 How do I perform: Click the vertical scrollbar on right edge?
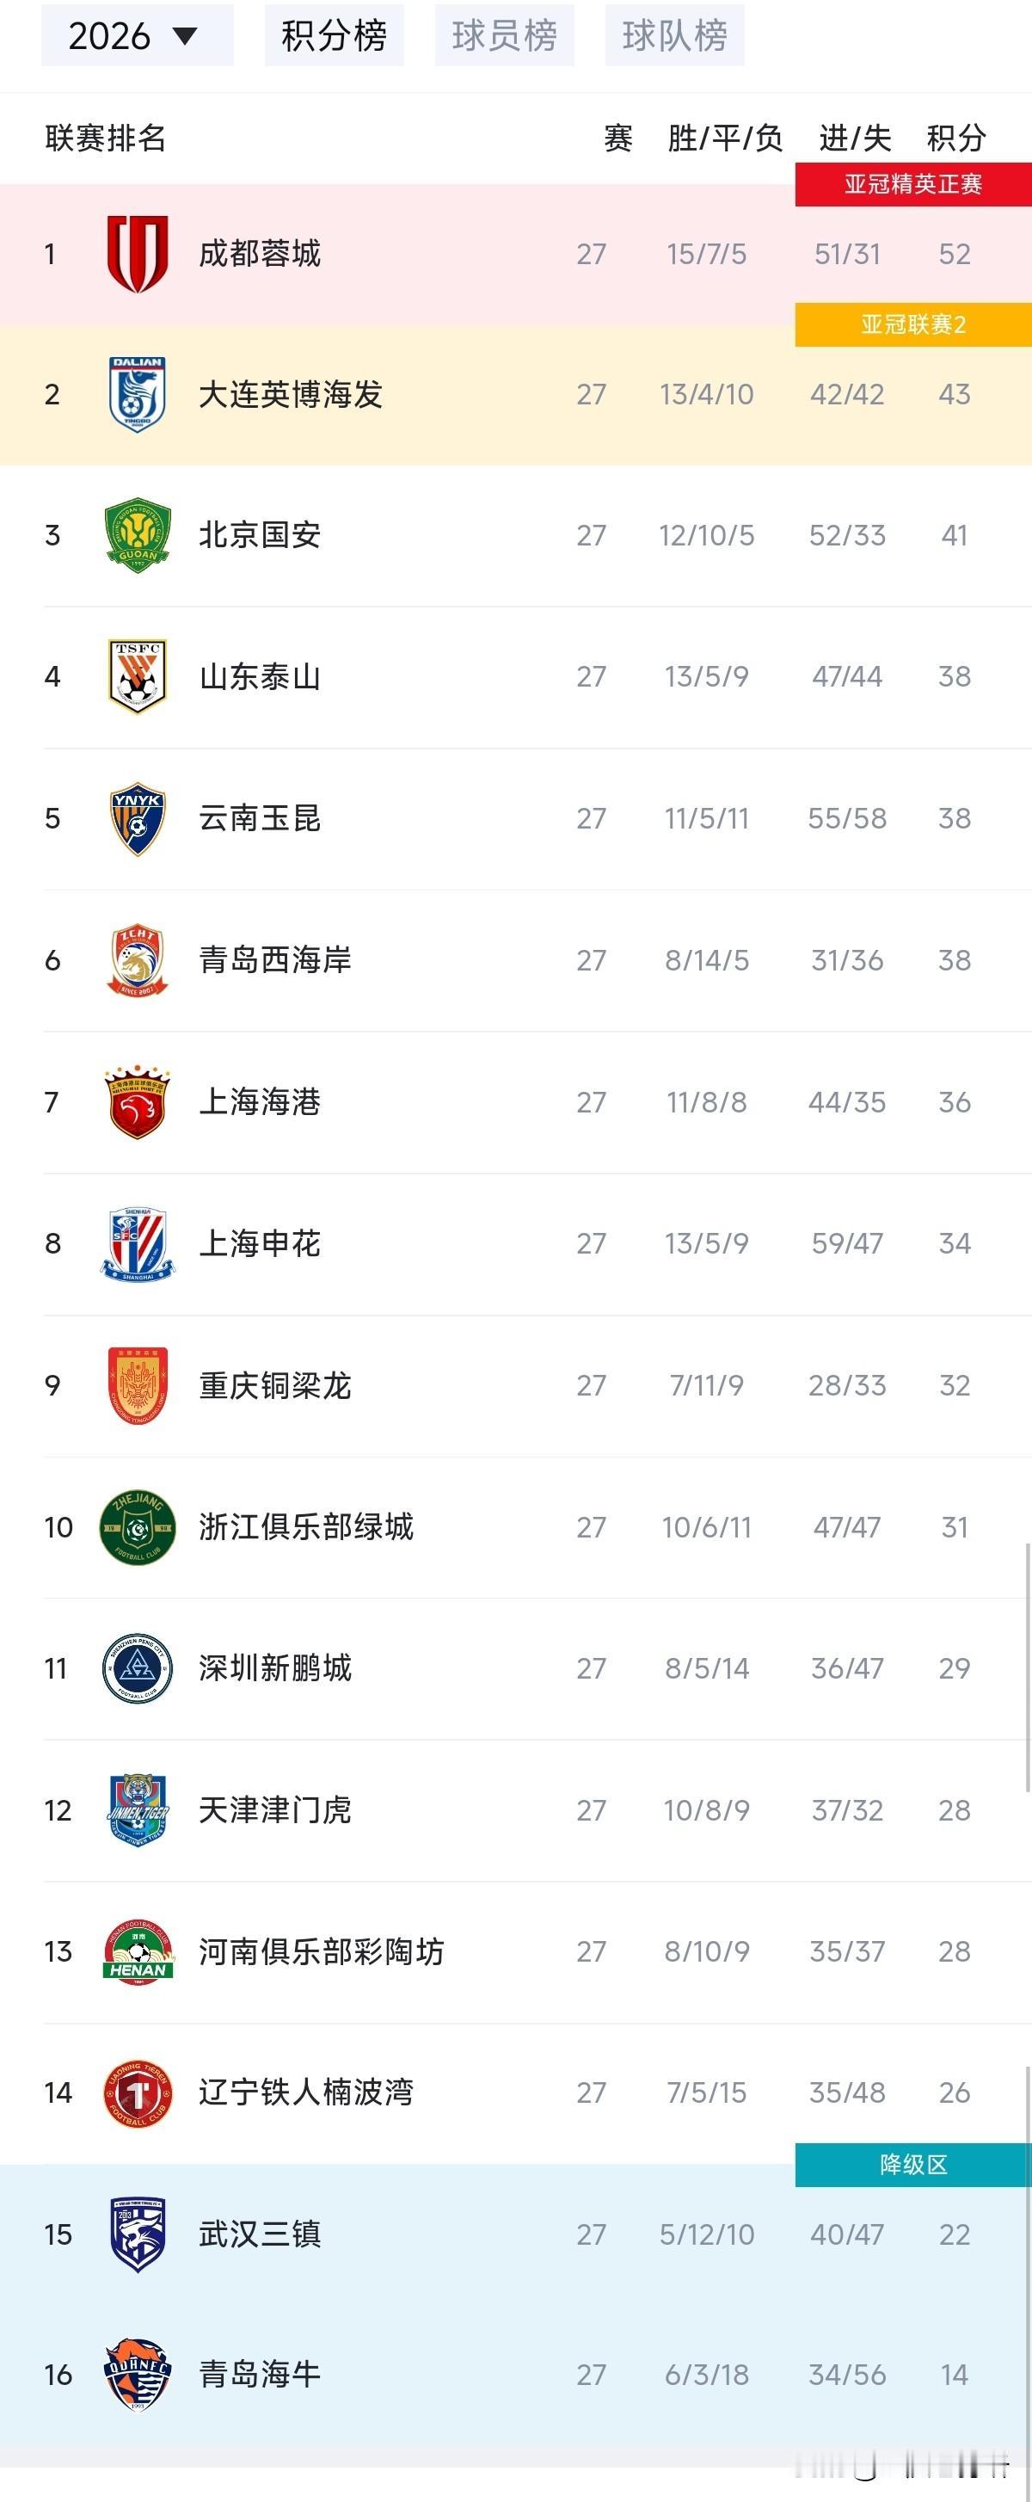coord(1027,1666)
